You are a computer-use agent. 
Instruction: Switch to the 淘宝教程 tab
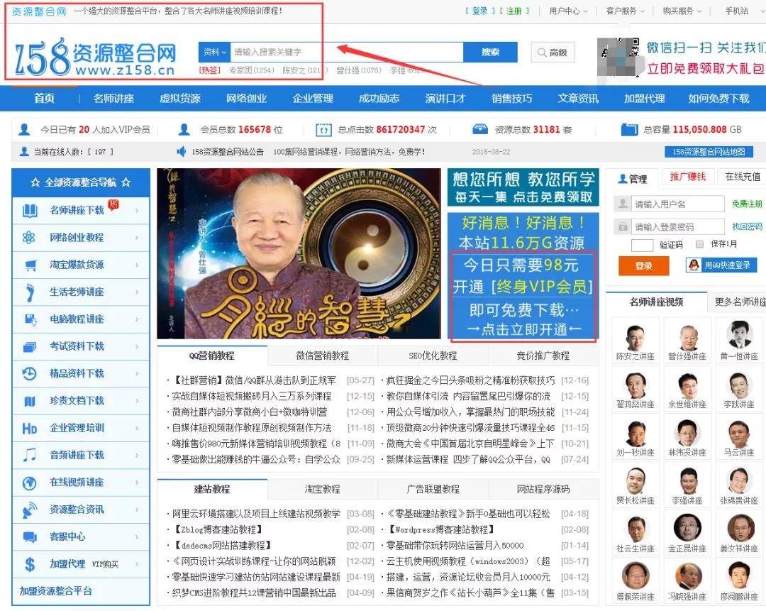pos(323,489)
